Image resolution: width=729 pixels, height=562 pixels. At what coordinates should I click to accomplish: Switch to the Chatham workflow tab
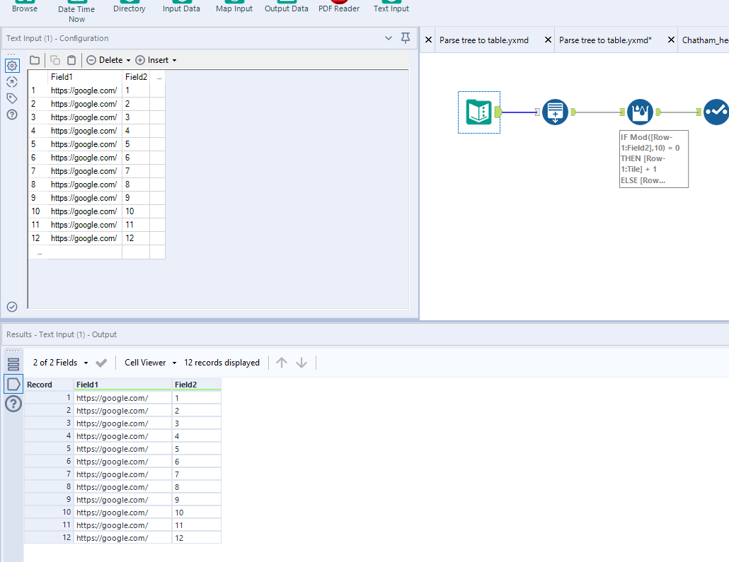click(704, 40)
